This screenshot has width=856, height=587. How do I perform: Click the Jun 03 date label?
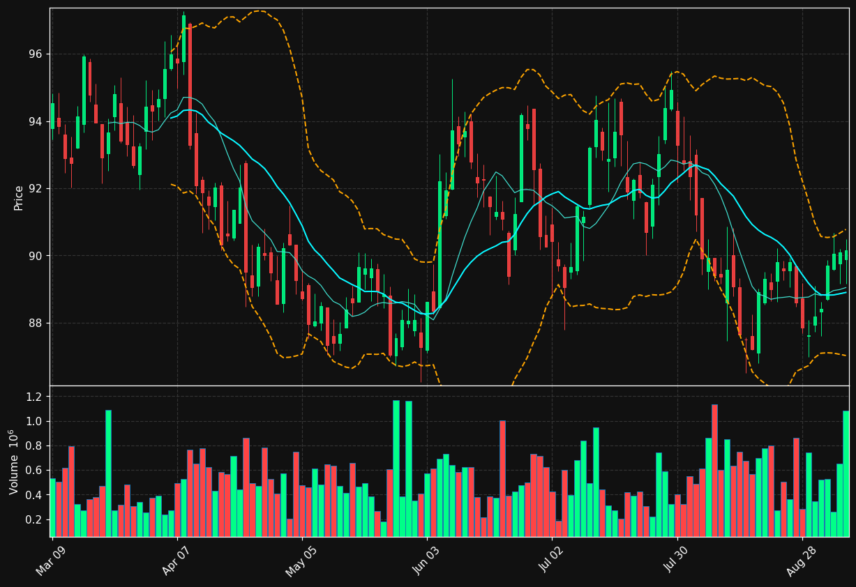coord(427,560)
